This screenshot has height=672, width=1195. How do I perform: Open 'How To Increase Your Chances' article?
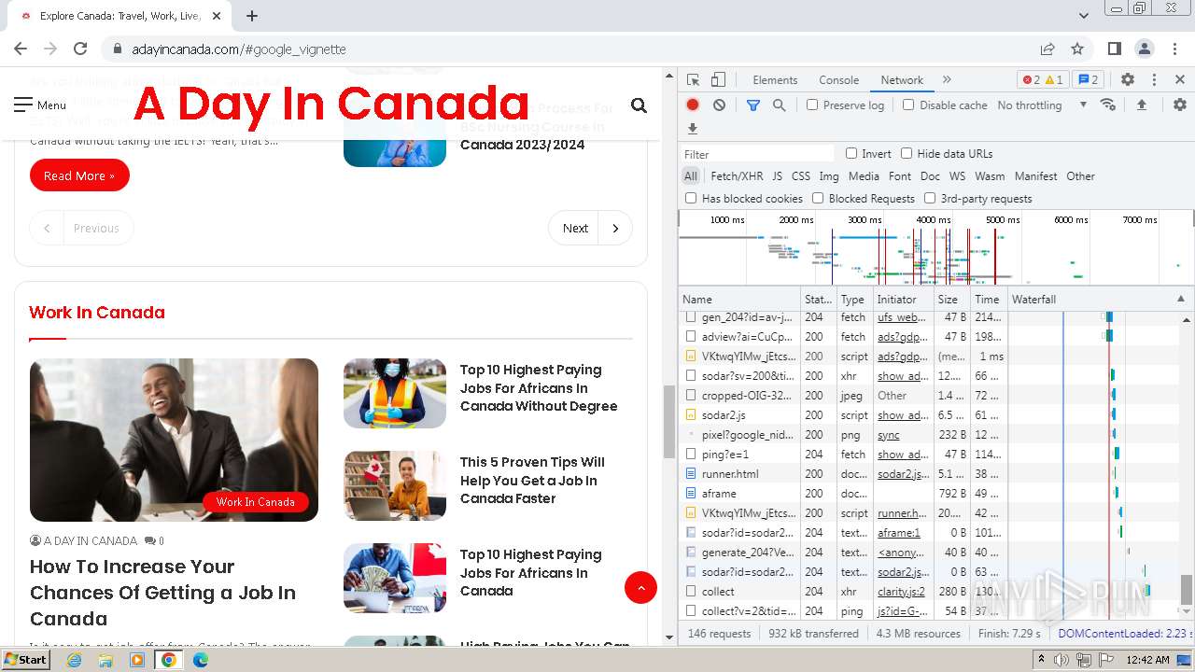(162, 593)
